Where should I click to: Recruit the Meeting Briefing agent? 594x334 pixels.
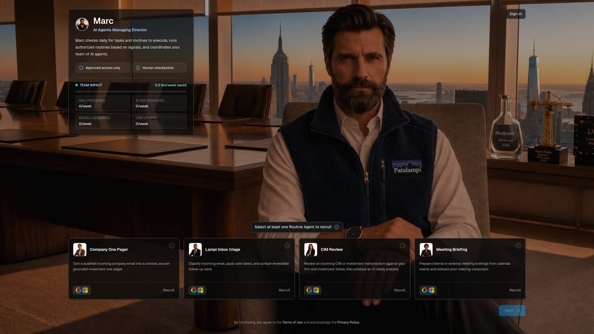point(515,290)
